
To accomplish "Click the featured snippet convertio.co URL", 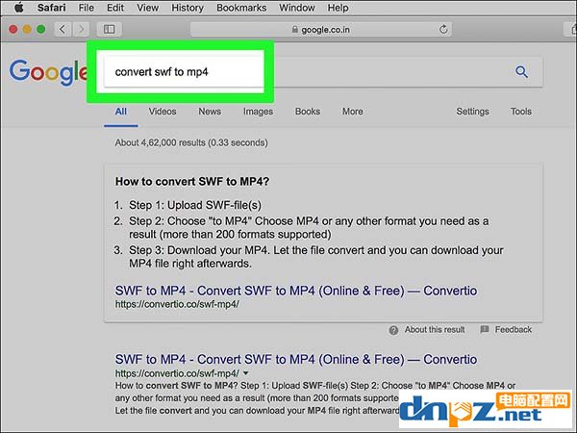I will coord(177,304).
